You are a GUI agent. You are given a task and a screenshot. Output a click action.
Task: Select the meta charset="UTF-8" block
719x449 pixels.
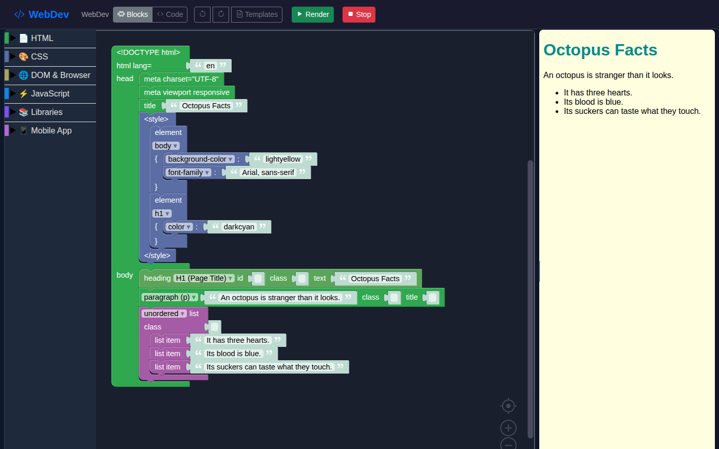coord(181,79)
